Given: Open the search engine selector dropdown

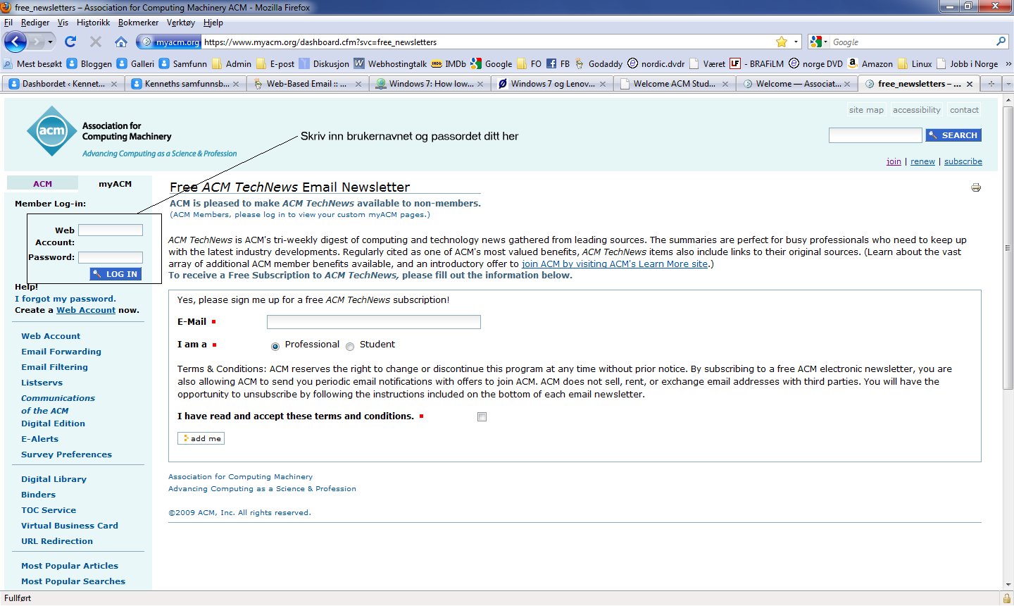Looking at the screenshot, I should click(x=819, y=42).
